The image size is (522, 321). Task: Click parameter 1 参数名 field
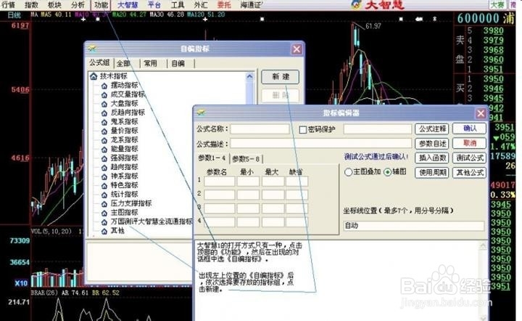coord(220,182)
